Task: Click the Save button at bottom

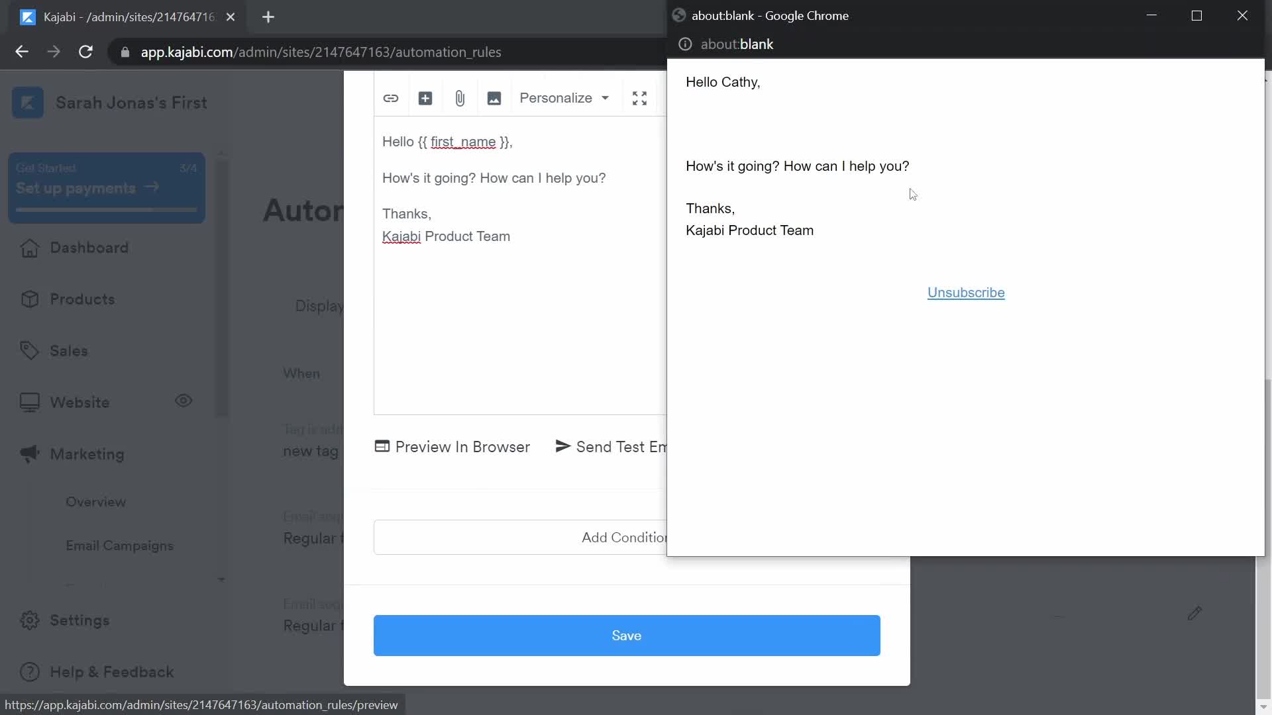Action: click(x=626, y=636)
